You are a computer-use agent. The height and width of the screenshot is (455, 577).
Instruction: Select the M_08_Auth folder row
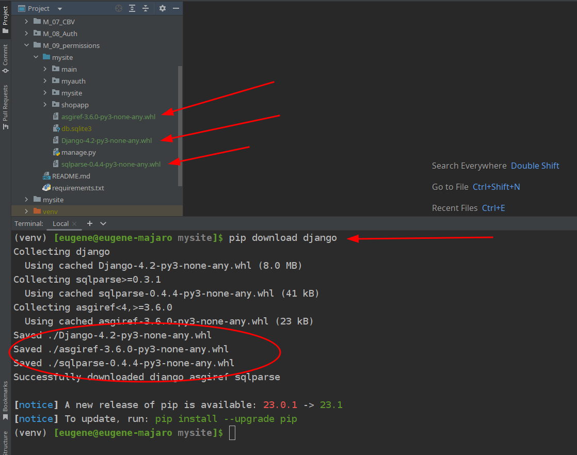pyautogui.click(x=97, y=34)
